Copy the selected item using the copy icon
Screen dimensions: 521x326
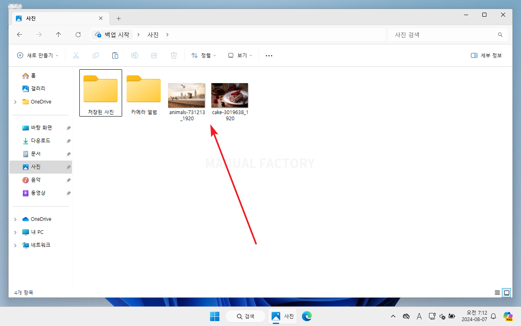[x=95, y=55]
